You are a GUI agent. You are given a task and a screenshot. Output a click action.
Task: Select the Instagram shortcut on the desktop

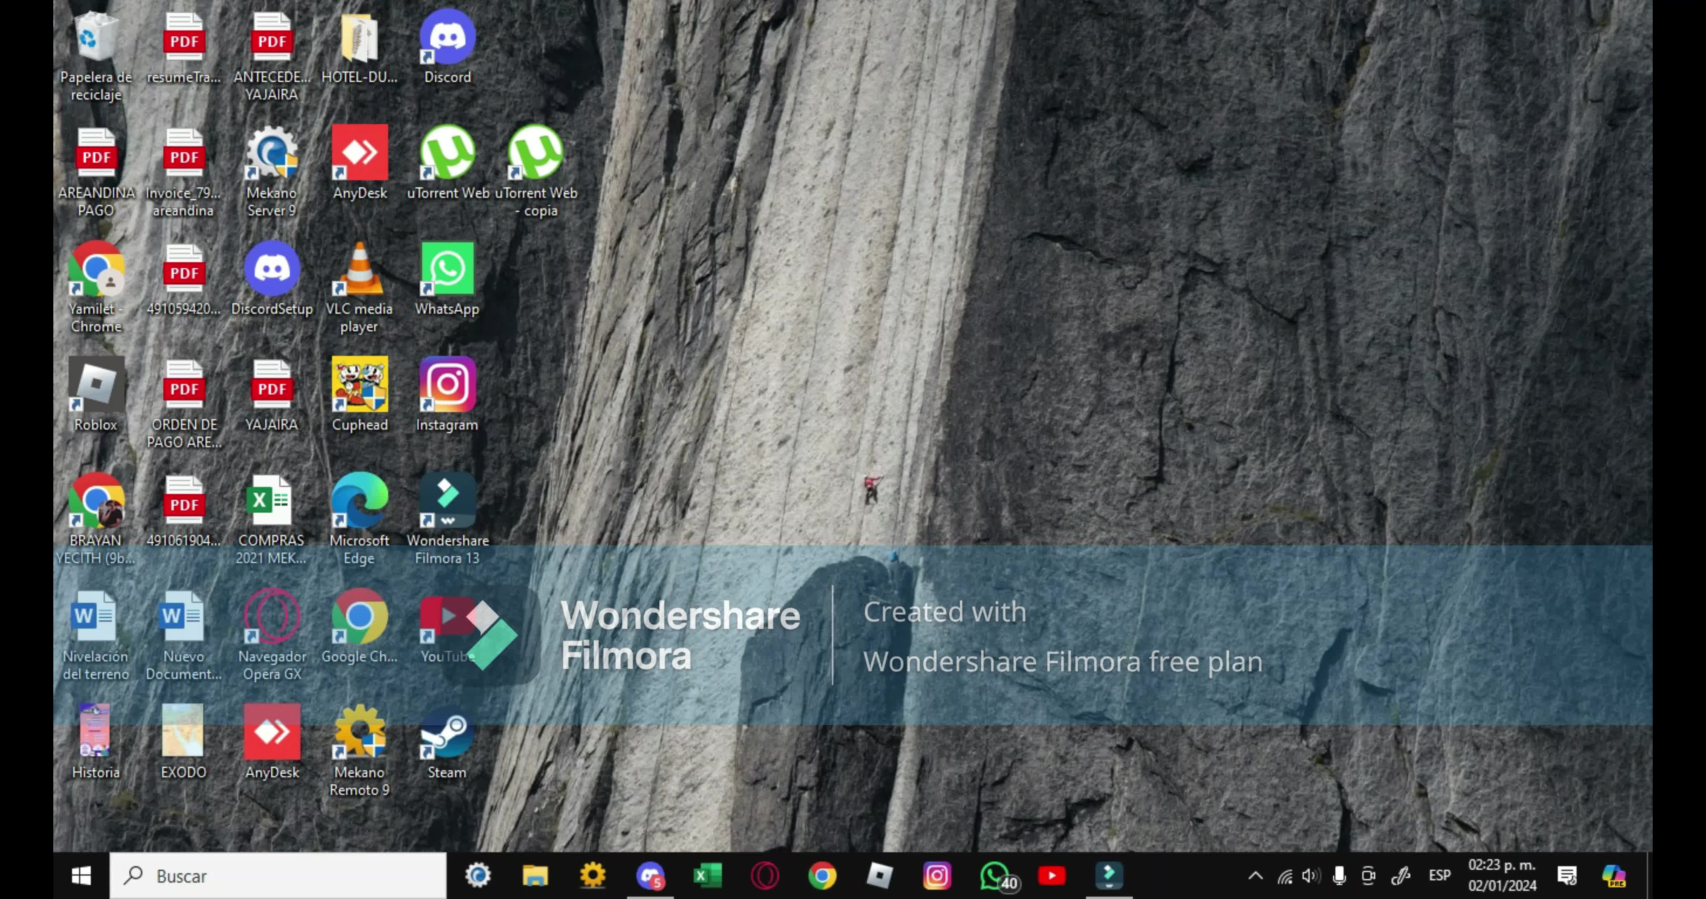click(447, 395)
